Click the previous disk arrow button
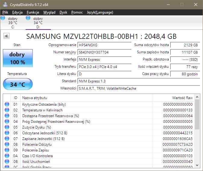 6,36
